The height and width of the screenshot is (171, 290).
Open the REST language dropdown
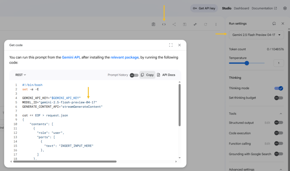[x=21, y=75]
